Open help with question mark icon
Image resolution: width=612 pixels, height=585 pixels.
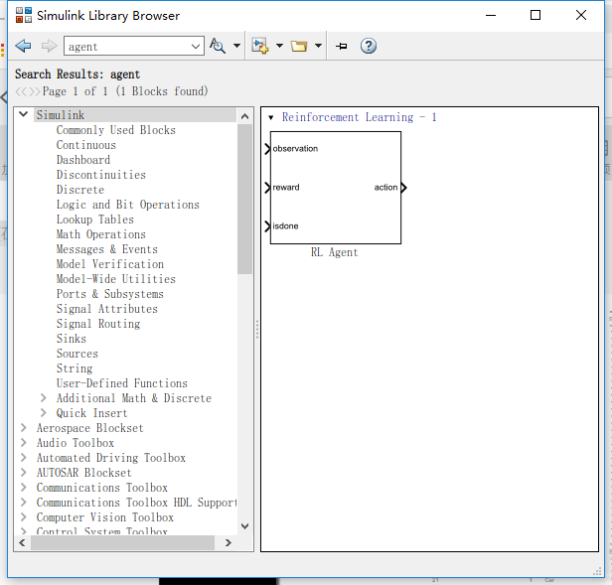click(x=368, y=46)
